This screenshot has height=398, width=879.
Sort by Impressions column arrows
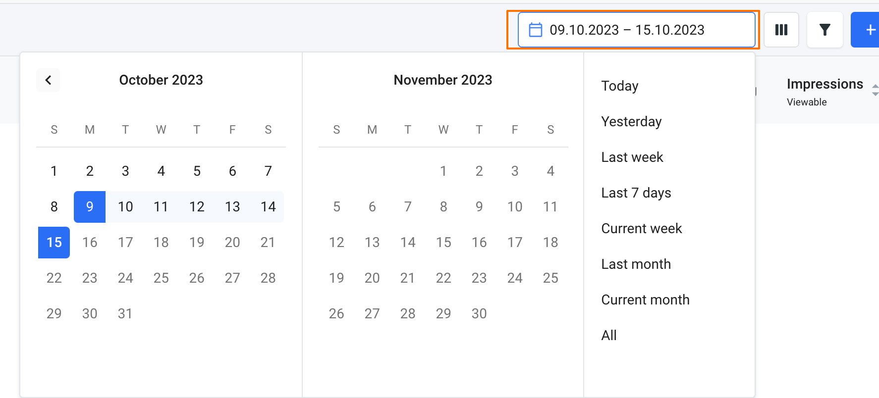pos(875,90)
